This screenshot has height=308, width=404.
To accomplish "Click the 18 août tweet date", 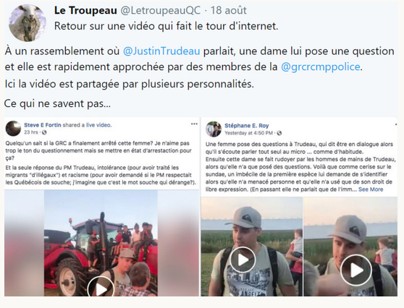I will click(x=229, y=11).
